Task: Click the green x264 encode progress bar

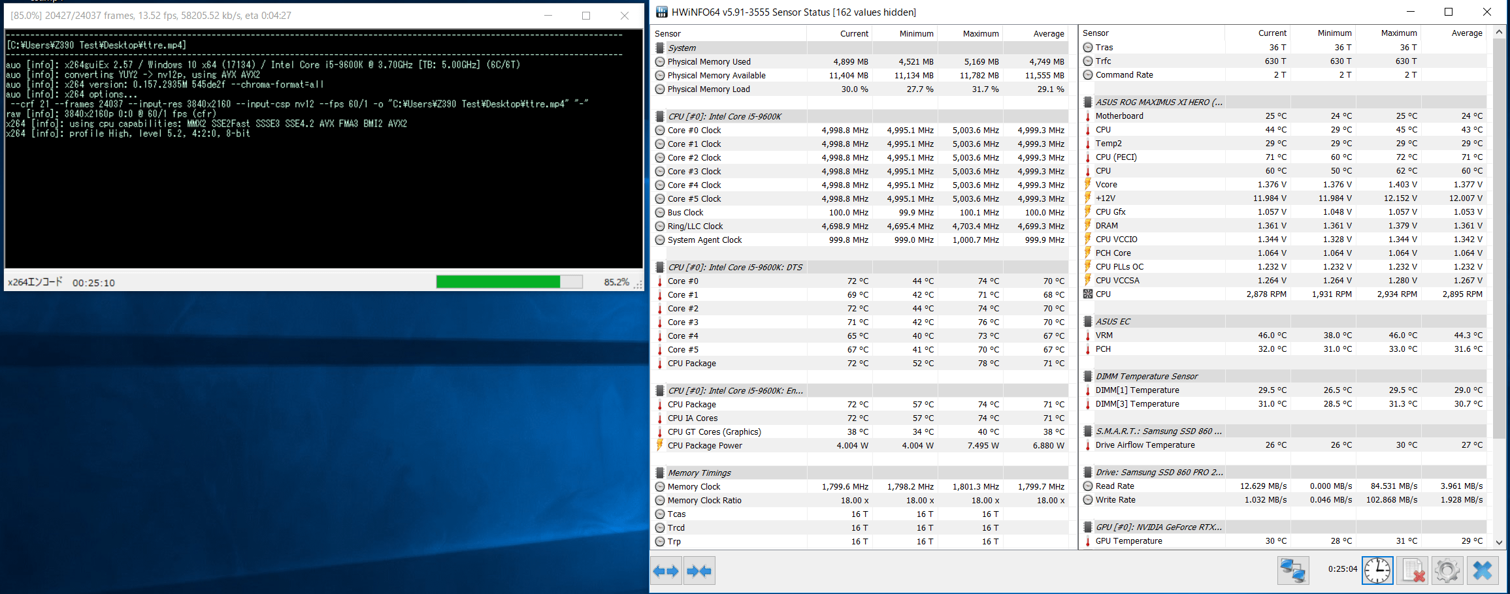Action: pos(509,281)
